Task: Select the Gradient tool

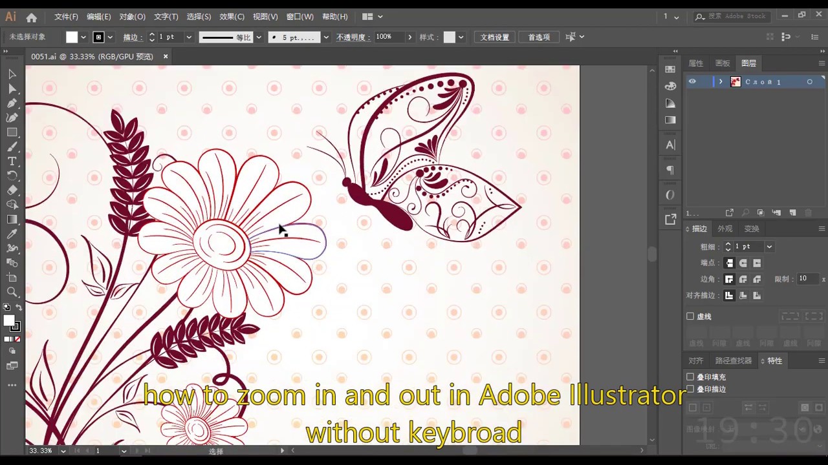Action: [12, 220]
